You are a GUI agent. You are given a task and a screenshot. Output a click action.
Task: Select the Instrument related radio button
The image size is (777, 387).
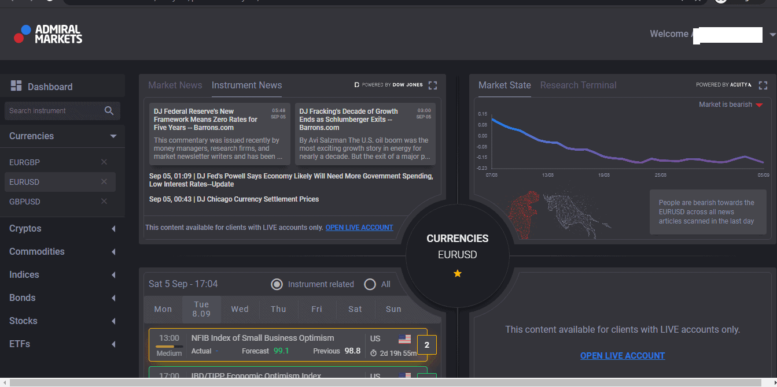(277, 284)
